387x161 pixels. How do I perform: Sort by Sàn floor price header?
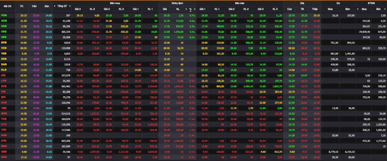pos(47,6)
